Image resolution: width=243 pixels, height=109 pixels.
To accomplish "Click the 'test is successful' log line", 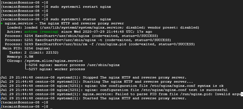I will (x=114, y=90).
